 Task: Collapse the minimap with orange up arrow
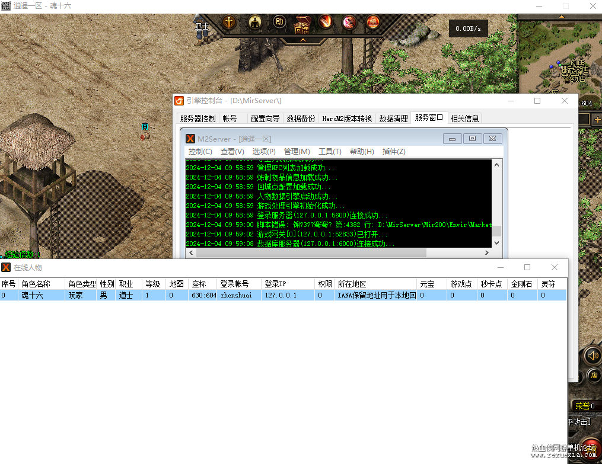coord(562,17)
